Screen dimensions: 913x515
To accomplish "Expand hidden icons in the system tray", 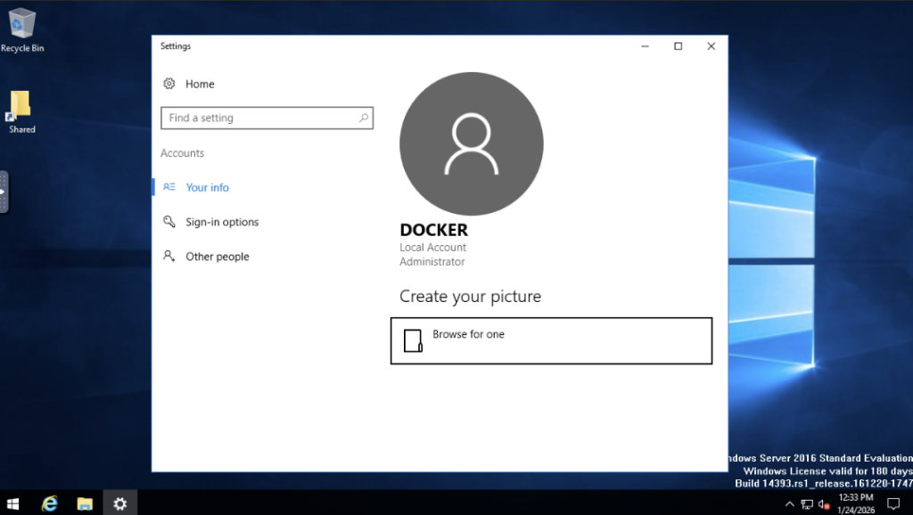I will pos(790,503).
